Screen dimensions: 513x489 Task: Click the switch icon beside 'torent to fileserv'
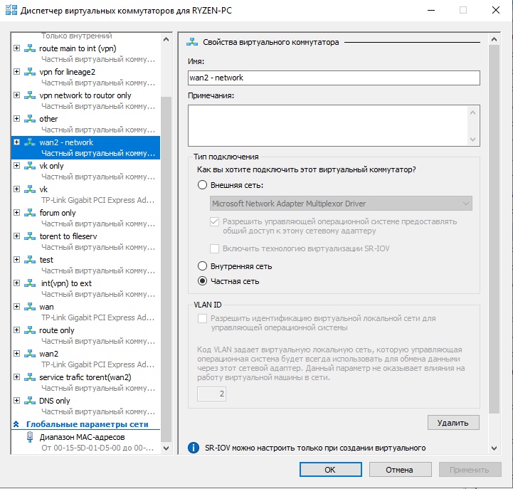tap(30, 236)
